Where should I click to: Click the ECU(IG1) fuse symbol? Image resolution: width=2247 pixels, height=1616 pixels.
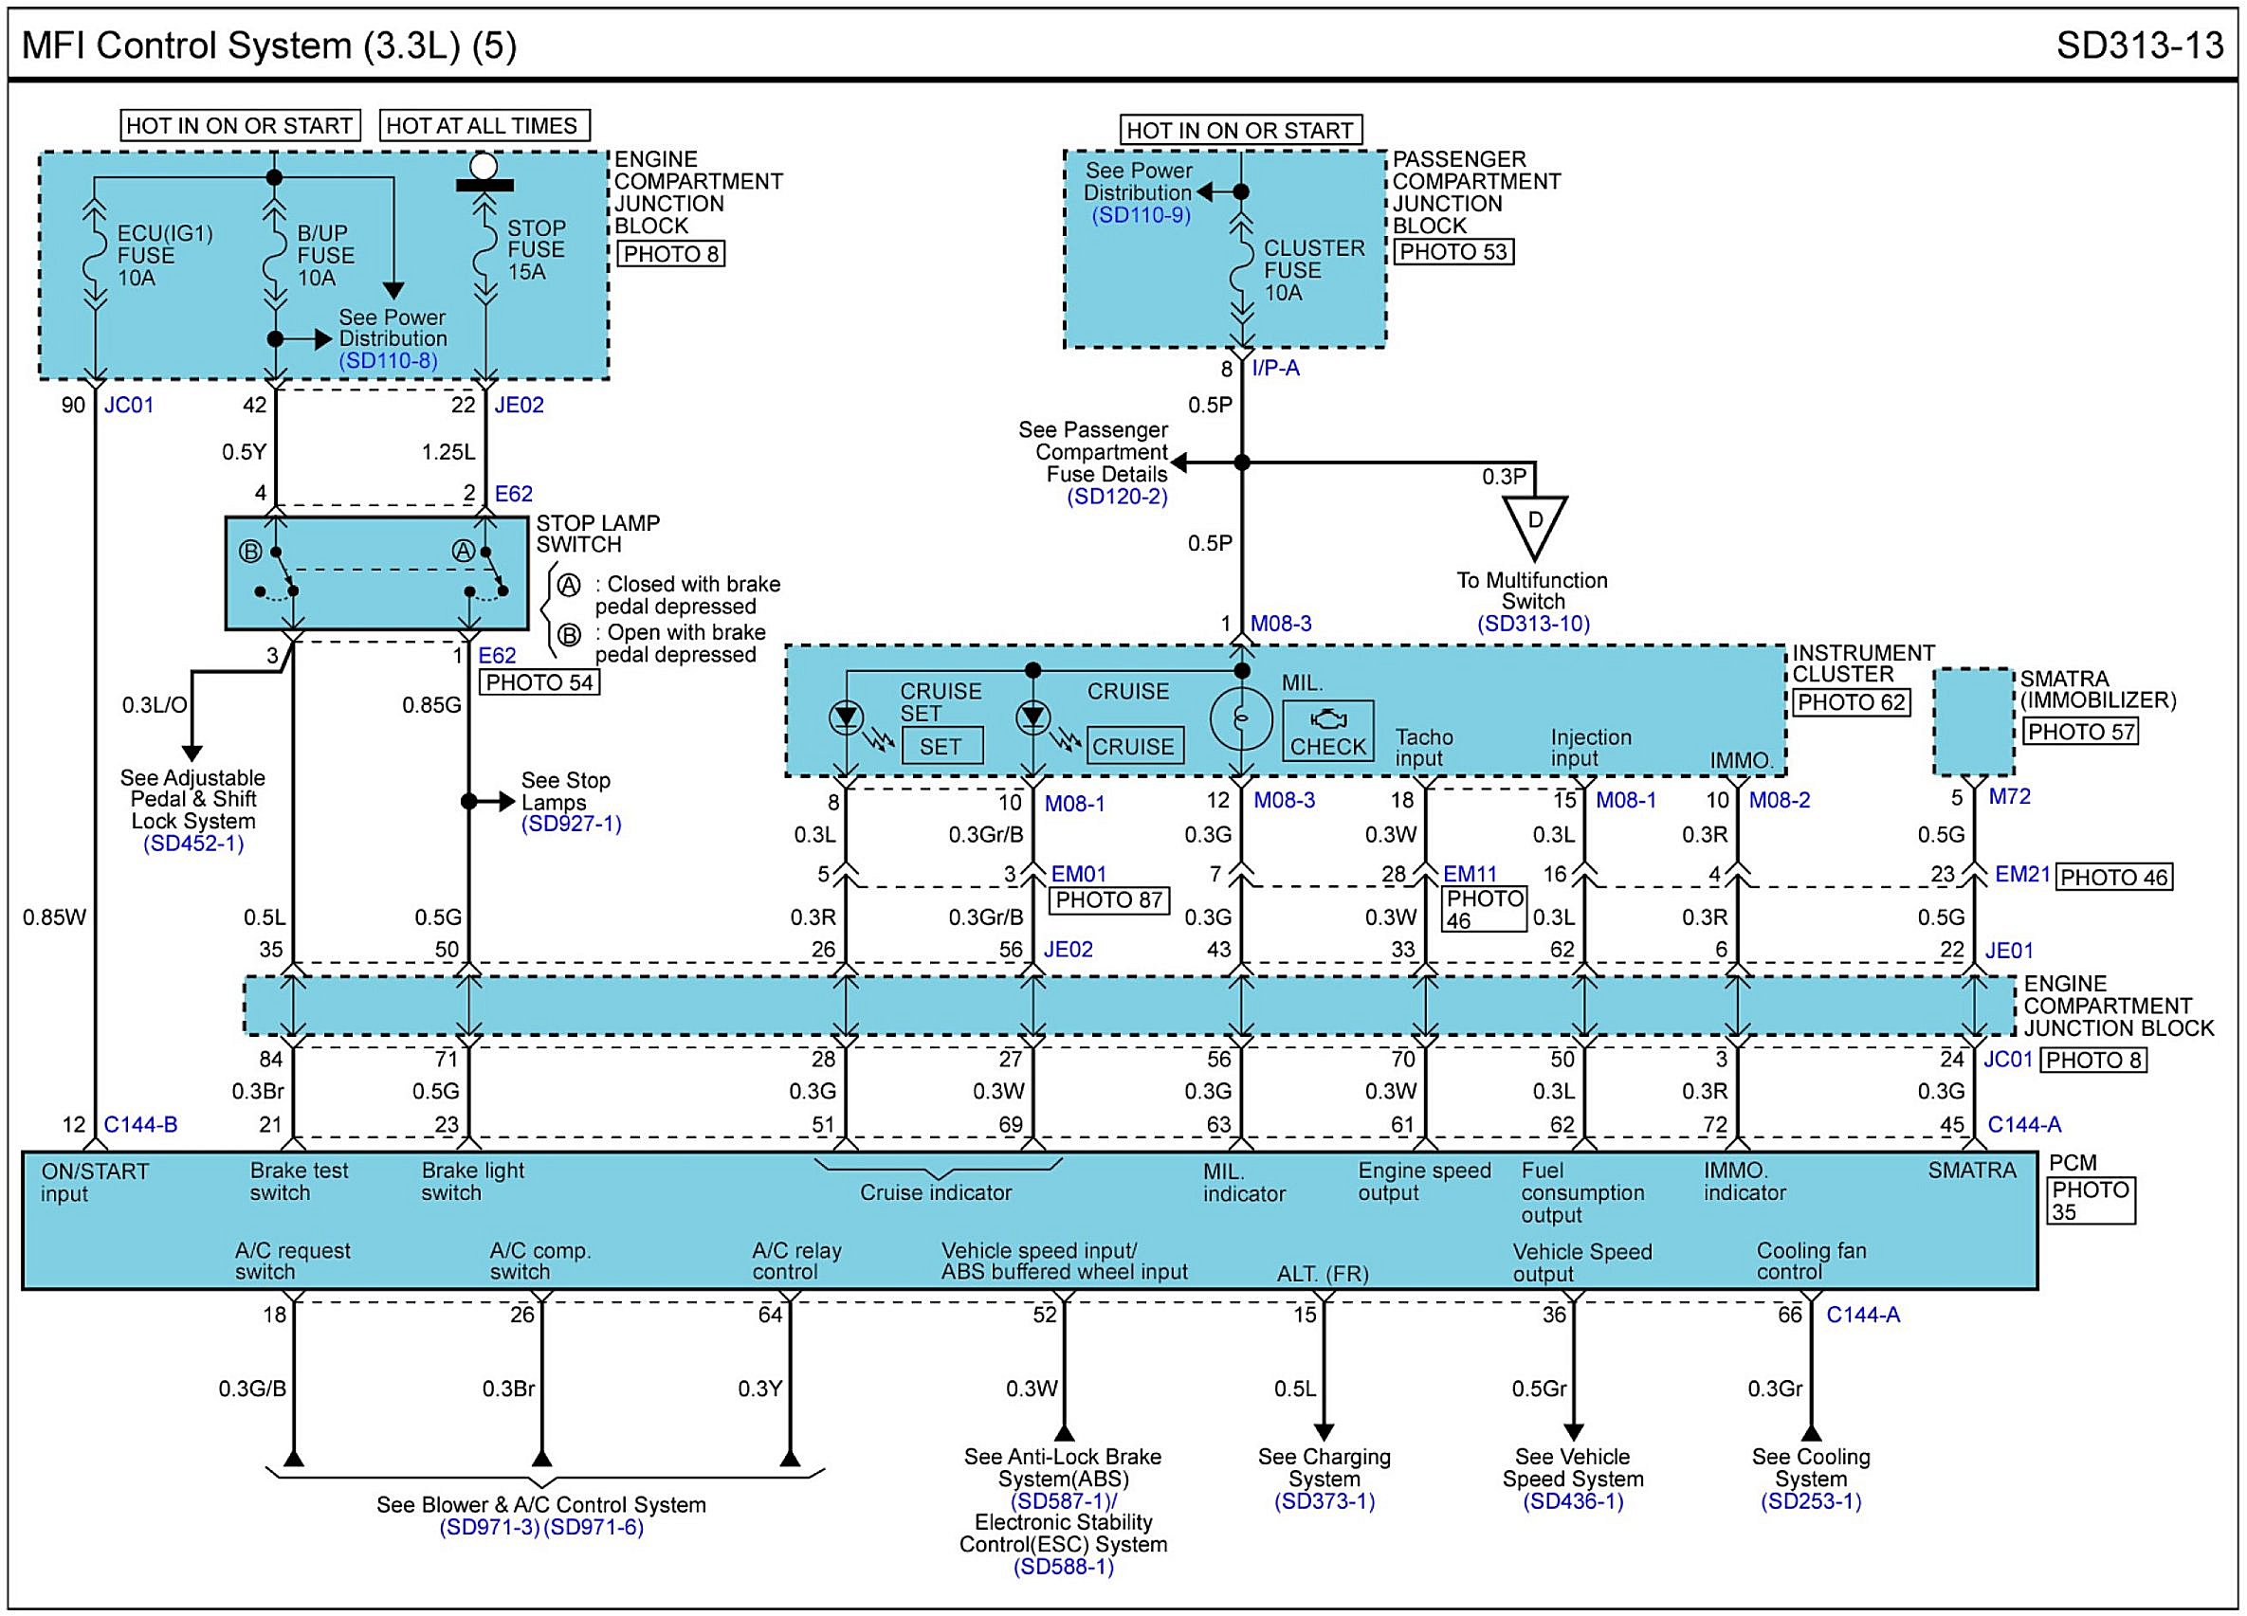[95, 254]
